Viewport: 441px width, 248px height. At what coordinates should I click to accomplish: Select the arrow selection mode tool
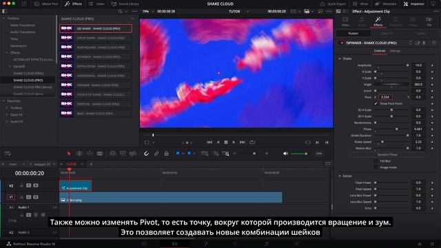click(69, 153)
